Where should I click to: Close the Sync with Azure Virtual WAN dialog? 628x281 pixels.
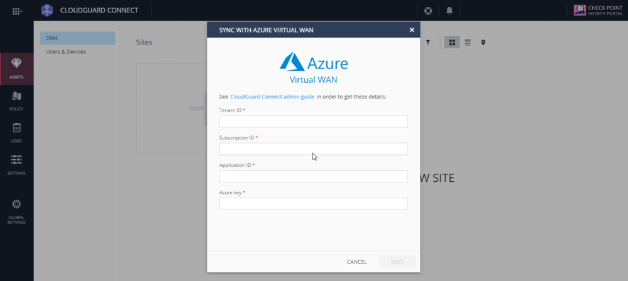[412, 29]
